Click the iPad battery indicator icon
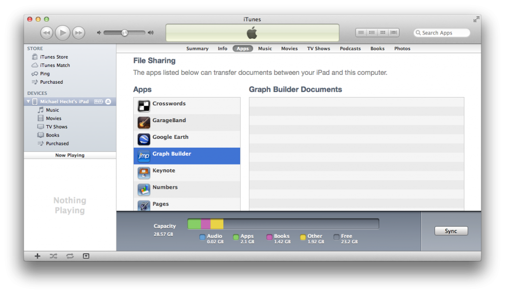Viewport: 505px width, 294px height. 98,101
